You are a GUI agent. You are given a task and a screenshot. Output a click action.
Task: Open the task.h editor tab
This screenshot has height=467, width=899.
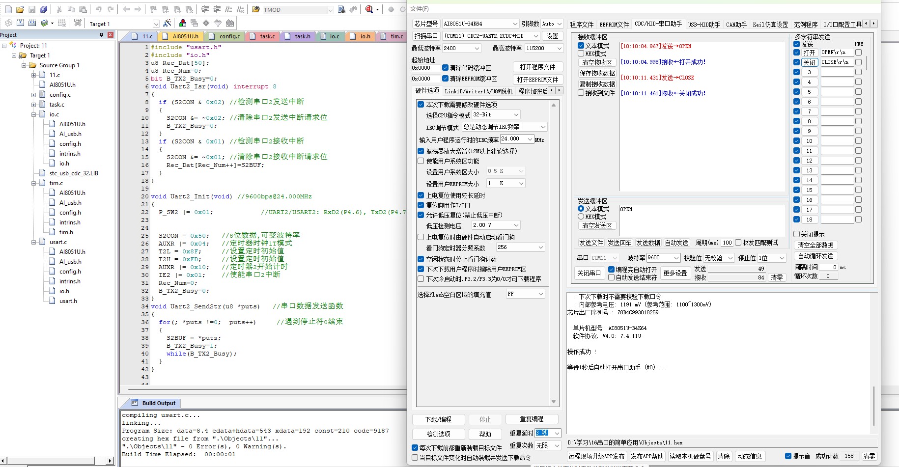[x=298, y=36]
